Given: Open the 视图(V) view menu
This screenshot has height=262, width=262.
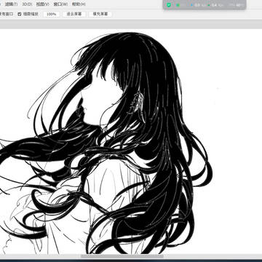Looking at the screenshot, I should tap(42, 4).
